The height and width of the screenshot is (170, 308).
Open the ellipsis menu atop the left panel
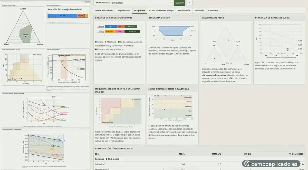coord(82,2)
